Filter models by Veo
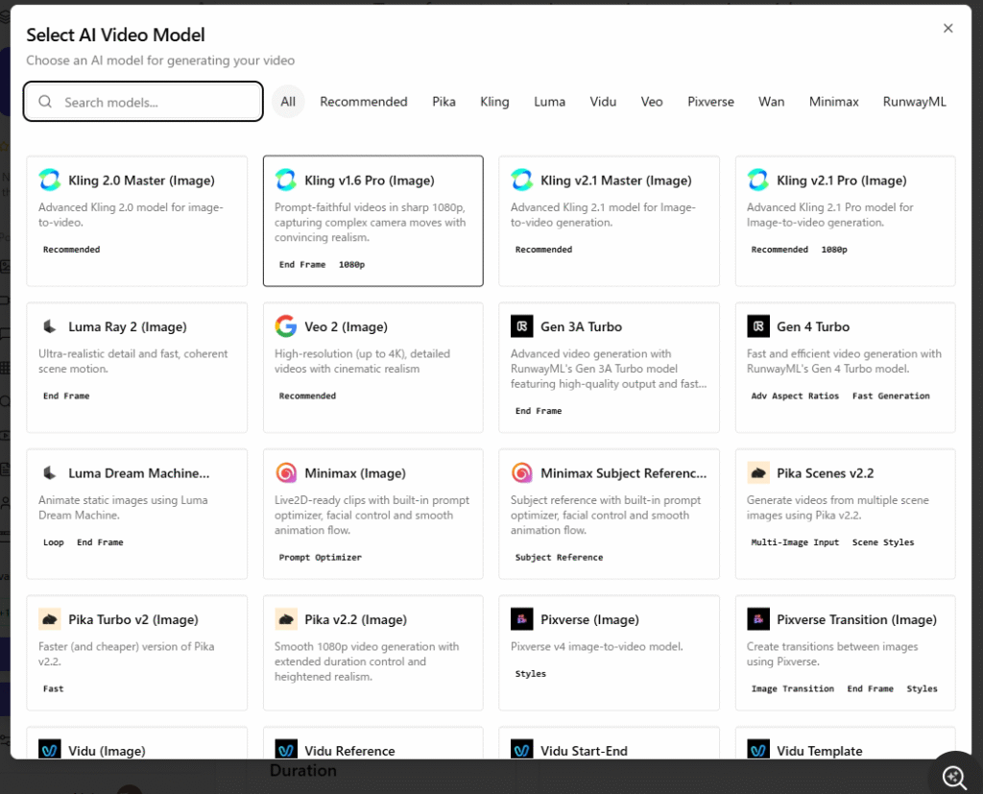Screen dimensions: 983x794 point(652,102)
